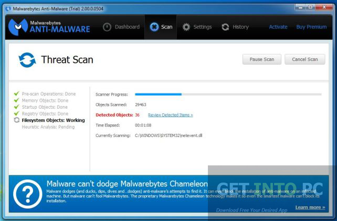Click the Threat Scan circular-arrows icon
337x221 pixels.
[27, 60]
